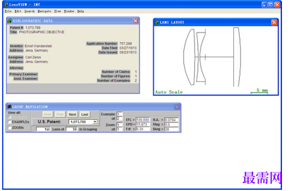Open the Navigate menu
This screenshot has height=191, width=290.
point(45,11)
